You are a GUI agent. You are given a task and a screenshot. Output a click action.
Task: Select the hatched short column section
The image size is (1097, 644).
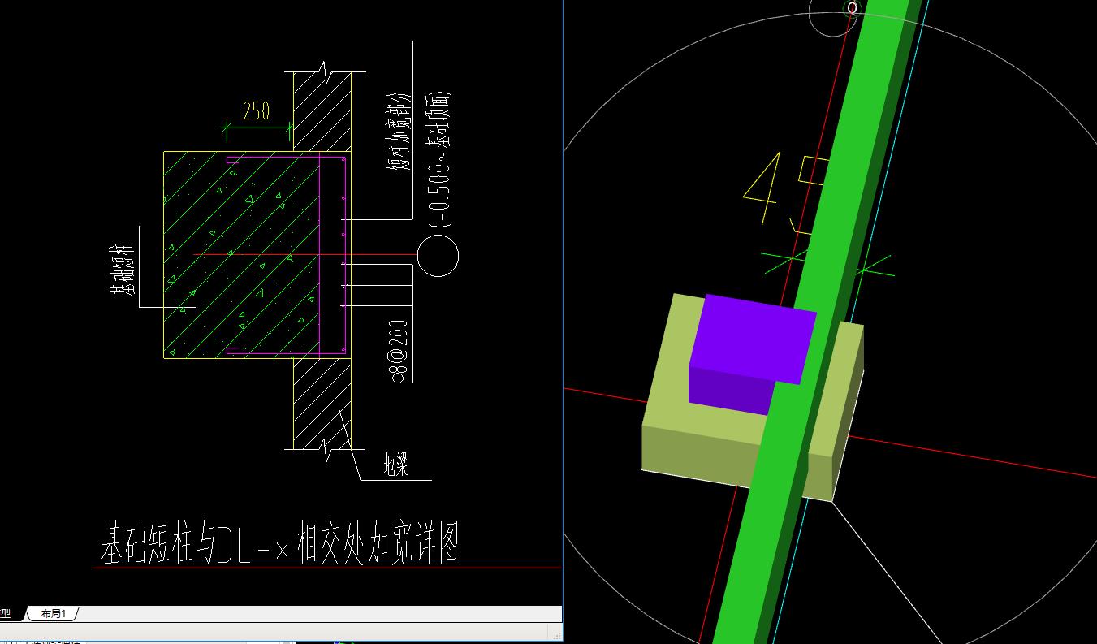pyautogui.click(x=242, y=254)
